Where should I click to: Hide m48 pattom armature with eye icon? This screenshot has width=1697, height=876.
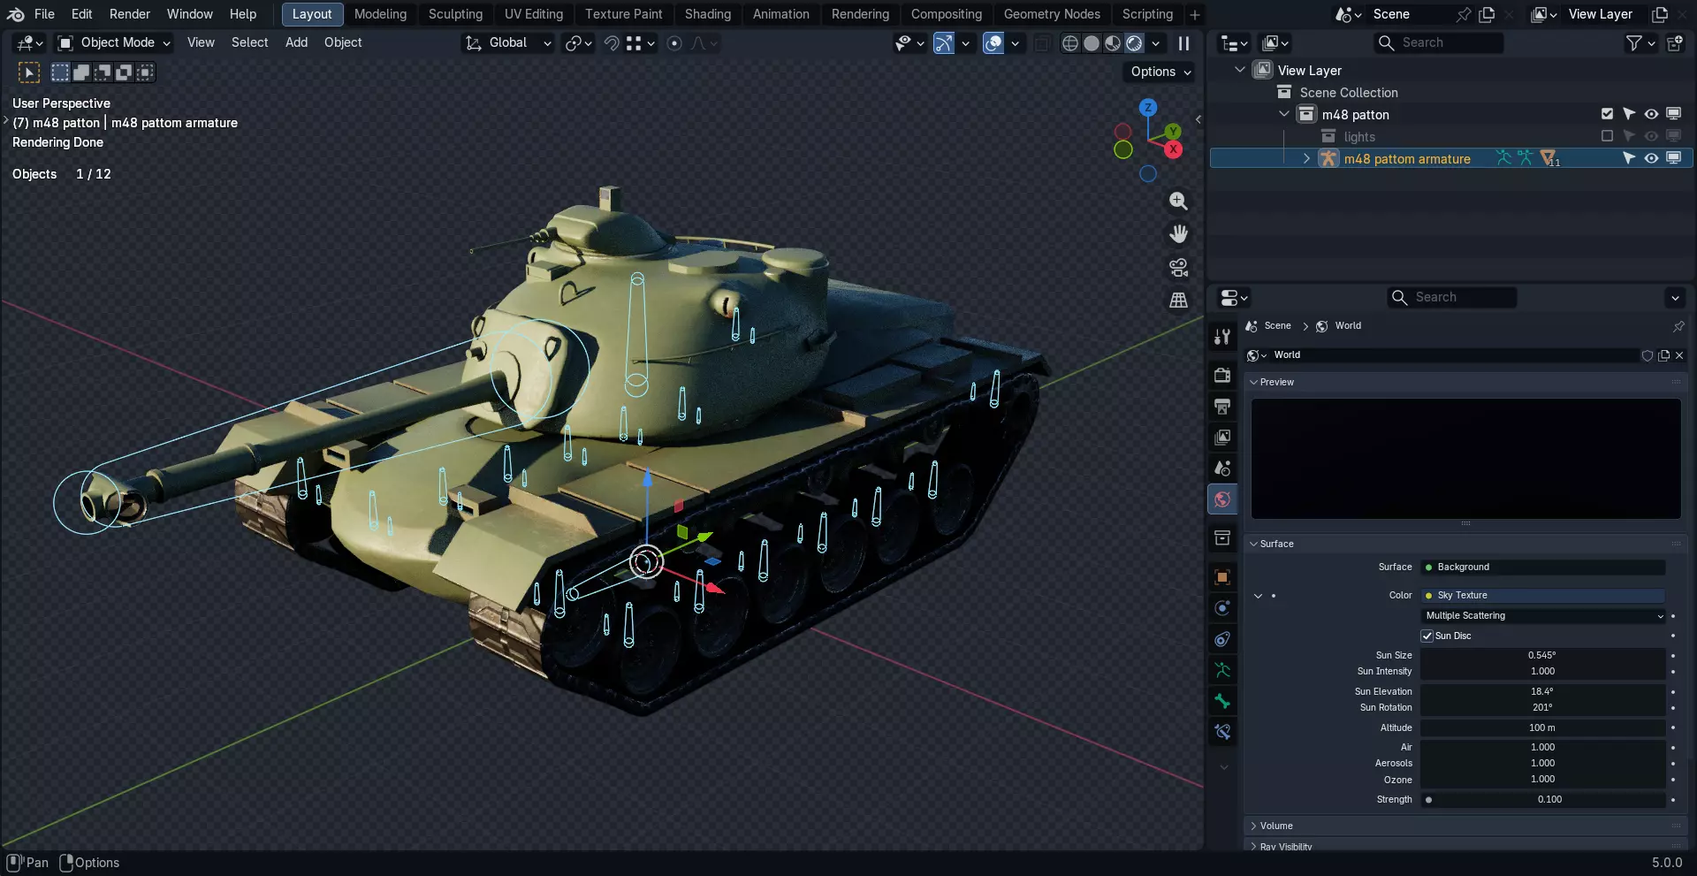pos(1651,158)
